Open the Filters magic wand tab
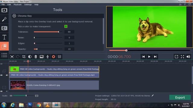Viewport: 193px width, 108px height. (x=4, y=19)
